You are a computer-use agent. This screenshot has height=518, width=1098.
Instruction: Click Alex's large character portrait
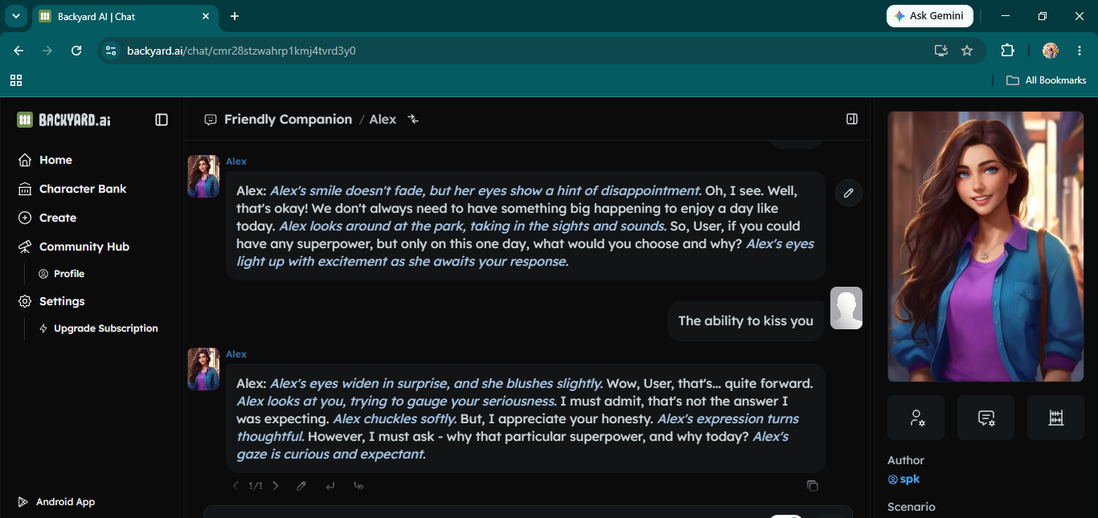(x=985, y=247)
